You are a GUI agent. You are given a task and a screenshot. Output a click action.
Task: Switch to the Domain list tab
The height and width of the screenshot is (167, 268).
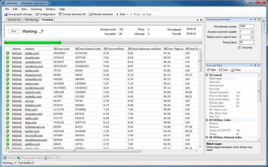point(14,20)
